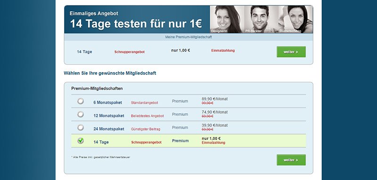Viewport: 377px width, 180px height.
Task: Click struck-through price under 89,90 €
Action: (x=207, y=103)
